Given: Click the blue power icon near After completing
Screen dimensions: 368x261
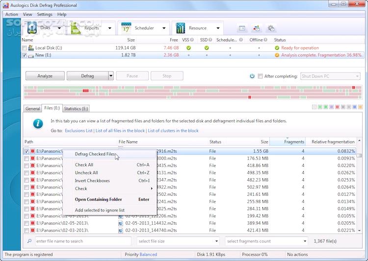Looking at the screenshot, I should tap(252, 76).
